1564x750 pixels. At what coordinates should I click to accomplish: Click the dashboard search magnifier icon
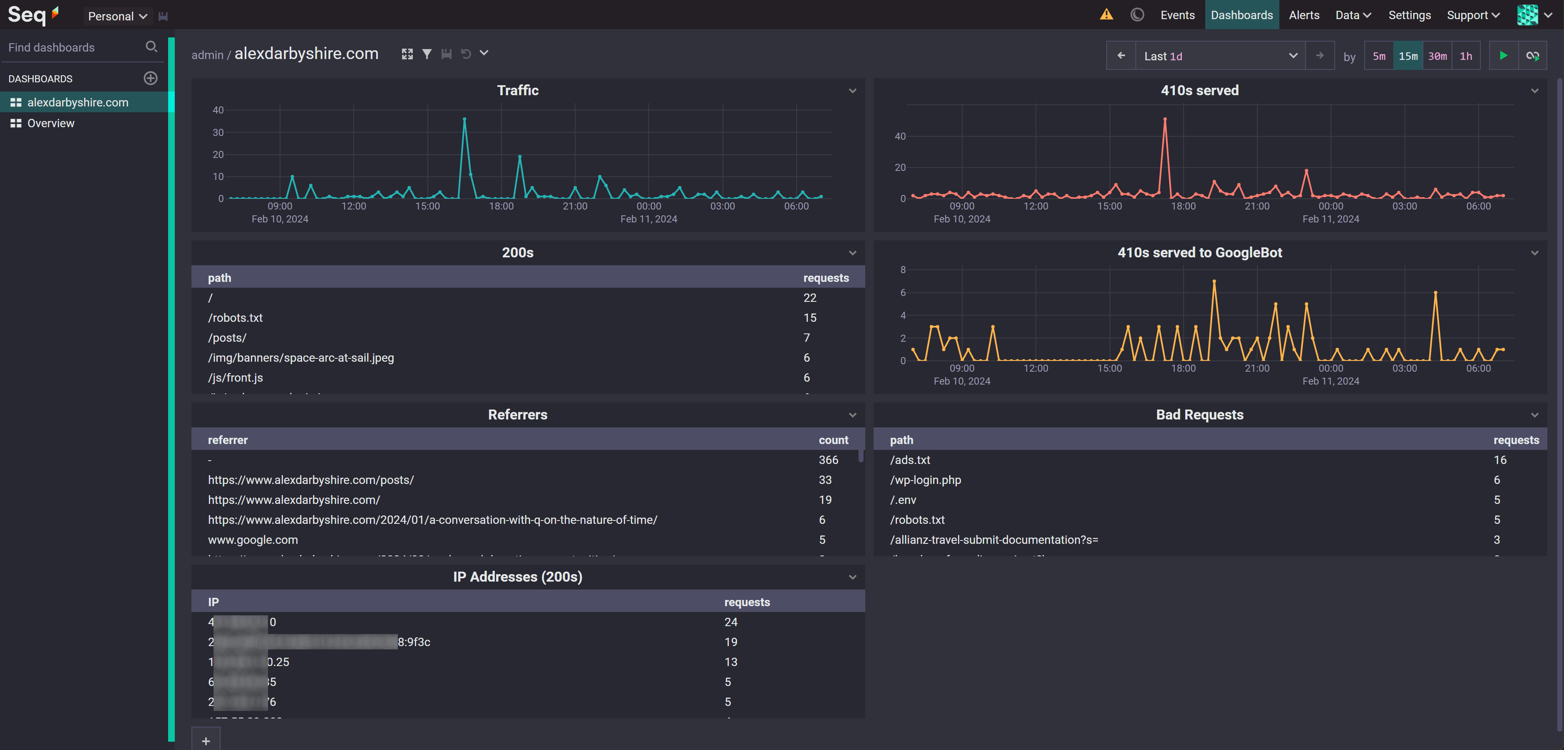152,47
